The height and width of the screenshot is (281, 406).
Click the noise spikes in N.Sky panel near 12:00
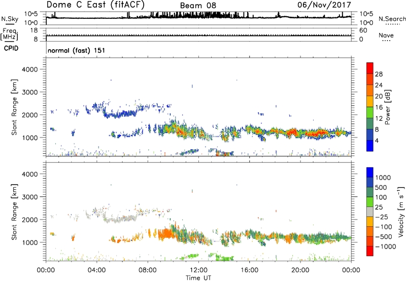coord(199,15)
